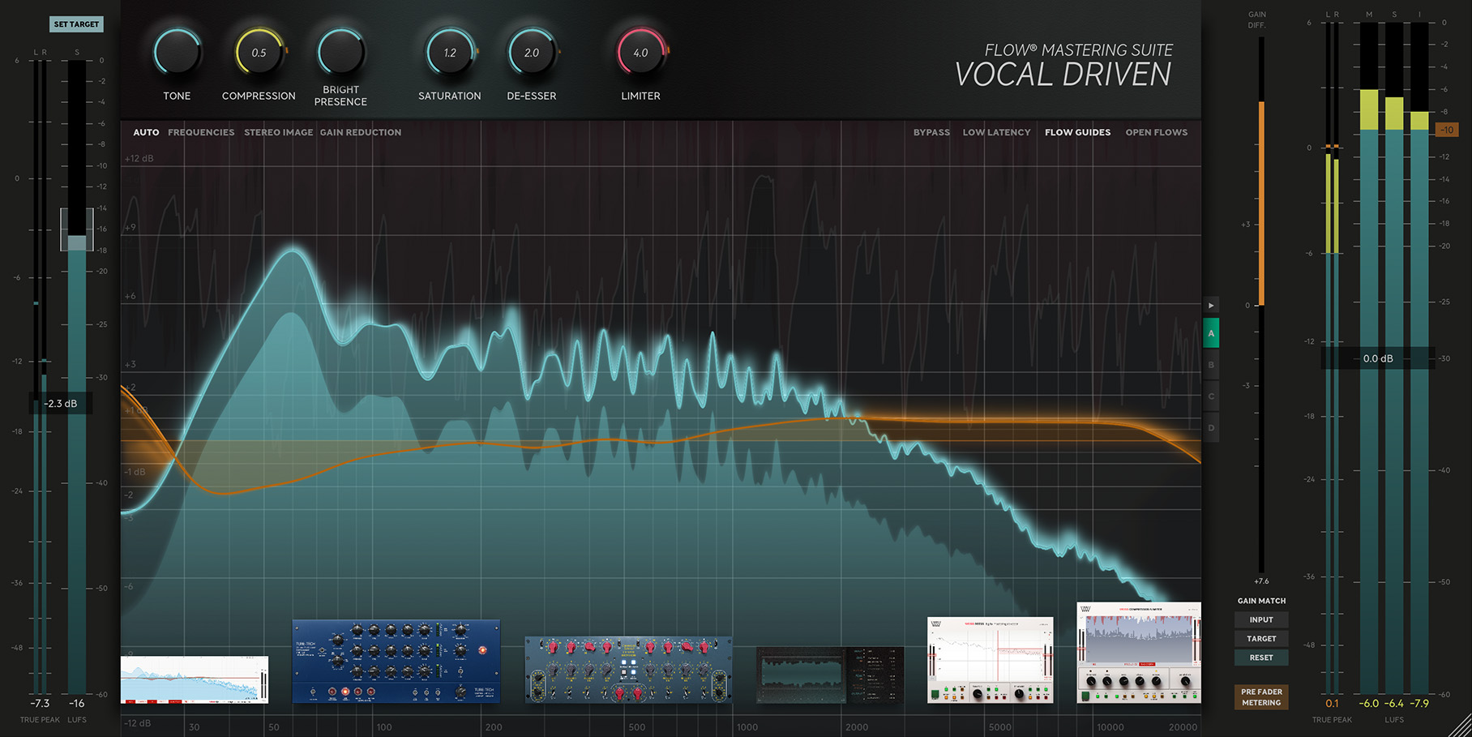This screenshot has width=1472, height=737.
Task: Click the SATURATION knob showing 1.2
Action: 450,54
